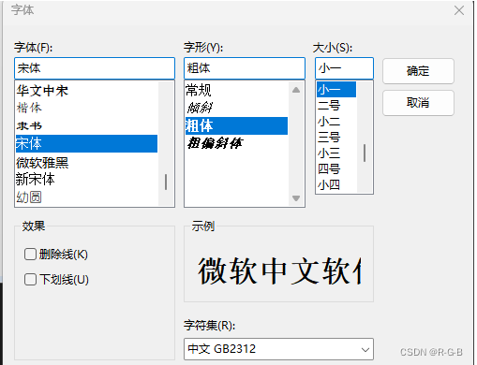This screenshot has height=365, width=477.
Task: Choose 粗体 font style in list
Action: click(x=236, y=125)
